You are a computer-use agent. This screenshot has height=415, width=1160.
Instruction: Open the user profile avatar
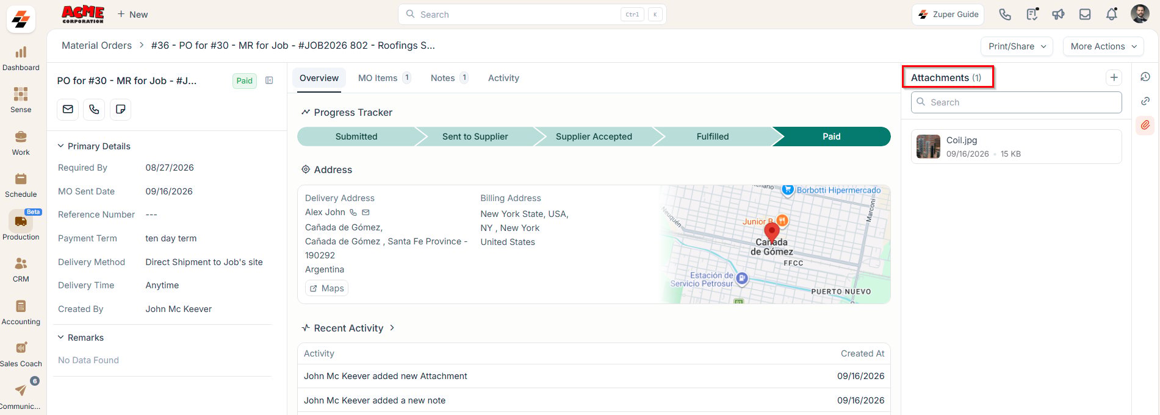(1140, 14)
